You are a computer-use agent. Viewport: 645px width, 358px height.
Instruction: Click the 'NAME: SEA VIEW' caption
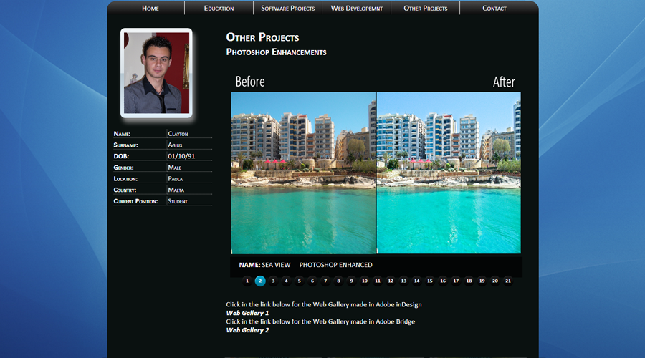coord(264,265)
